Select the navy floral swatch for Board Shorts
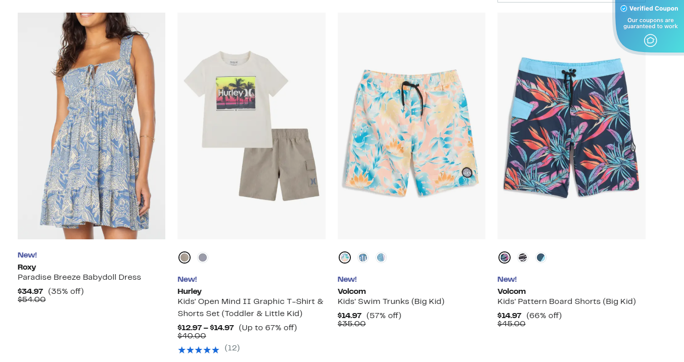The width and height of the screenshot is (684, 362). point(505,257)
